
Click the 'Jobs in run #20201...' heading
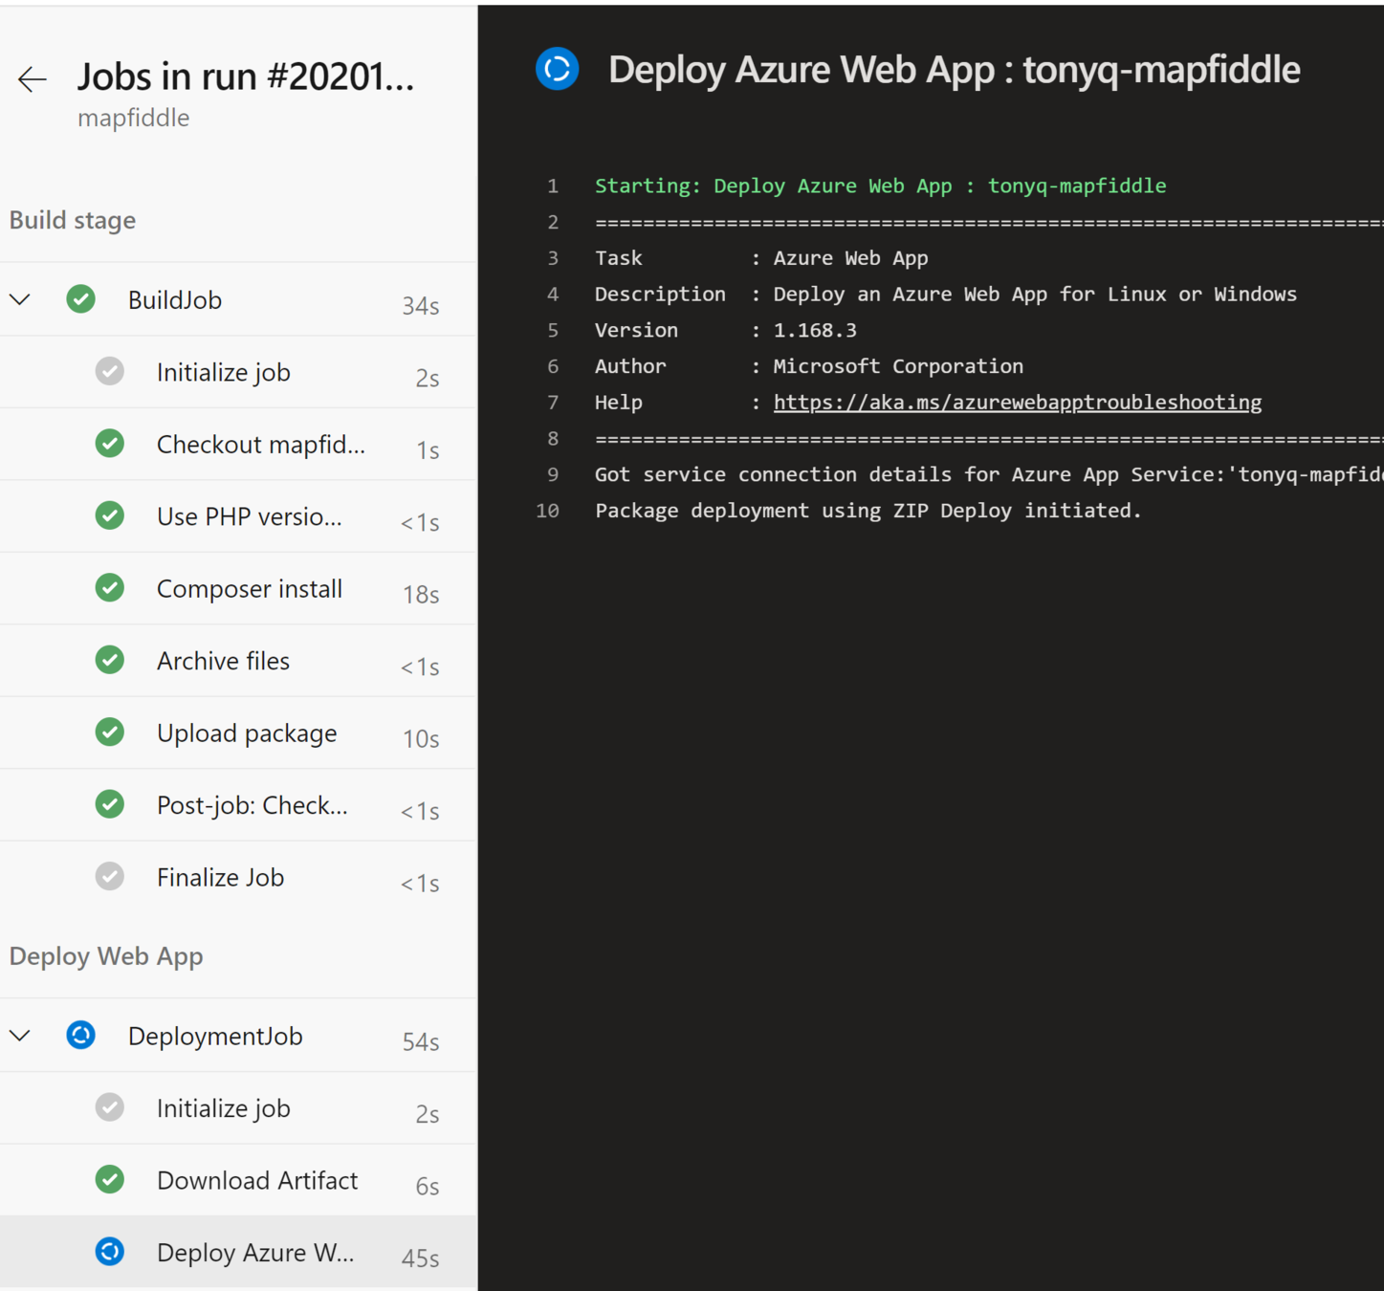click(x=246, y=77)
